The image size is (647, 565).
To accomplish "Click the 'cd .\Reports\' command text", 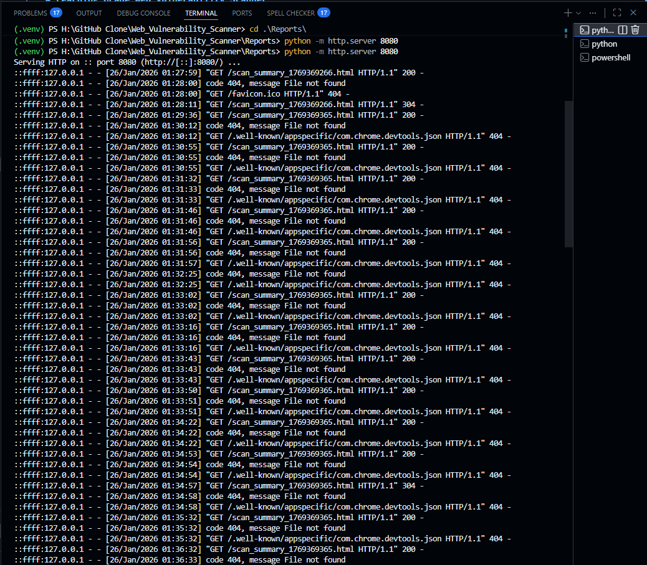I will tap(278, 29).
